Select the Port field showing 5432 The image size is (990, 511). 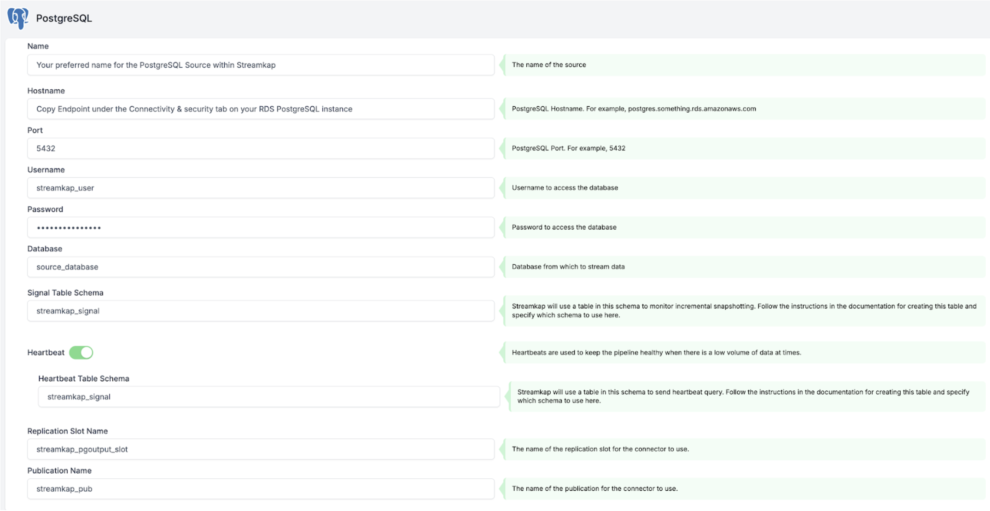pyautogui.click(x=261, y=148)
